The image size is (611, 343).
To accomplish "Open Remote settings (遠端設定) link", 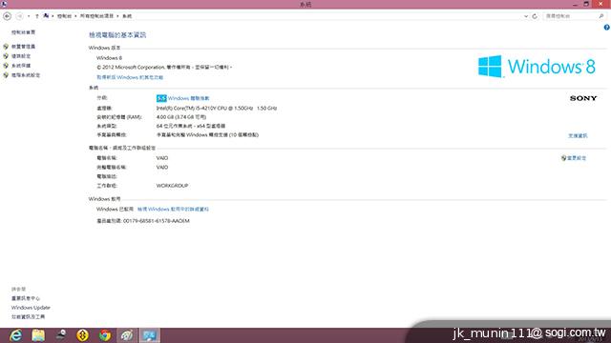I will tap(21, 56).
